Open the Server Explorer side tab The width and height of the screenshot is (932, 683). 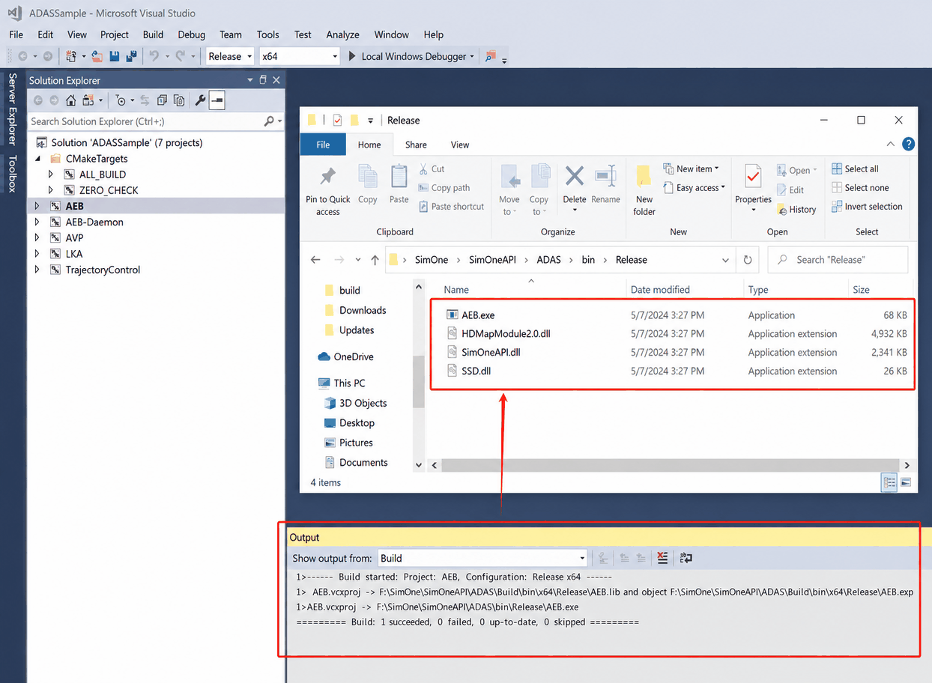point(12,109)
